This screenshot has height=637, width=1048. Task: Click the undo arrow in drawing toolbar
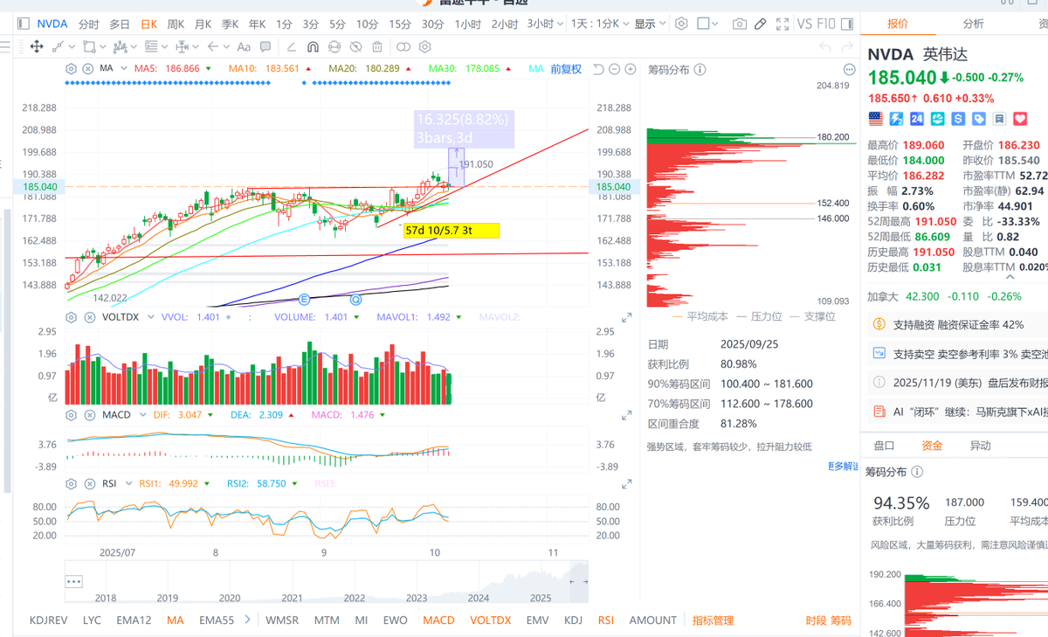click(824, 46)
